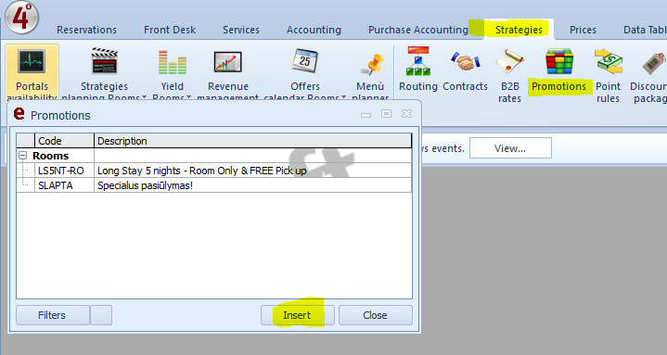Collapse the Rooms group in Promotions list
Viewport: 667px width, 355px height.
click(23, 156)
